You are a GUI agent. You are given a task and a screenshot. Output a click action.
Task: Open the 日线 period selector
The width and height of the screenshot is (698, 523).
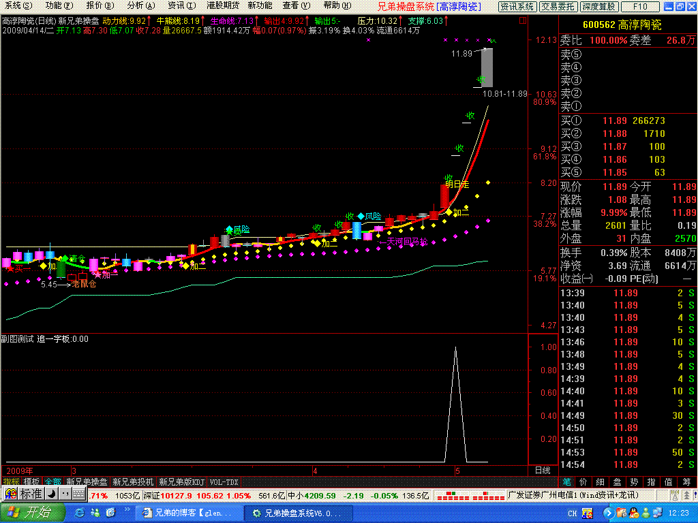(x=543, y=470)
